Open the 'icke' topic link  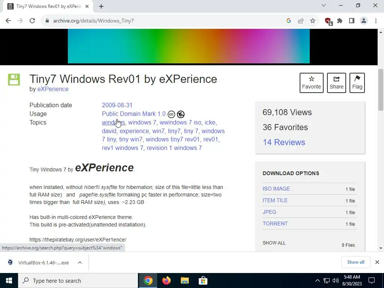[210, 123]
